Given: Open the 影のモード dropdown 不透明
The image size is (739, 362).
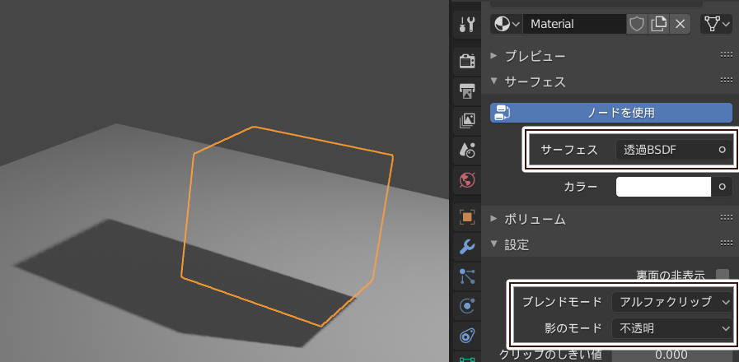Looking at the screenshot, I should pos(672,328).
